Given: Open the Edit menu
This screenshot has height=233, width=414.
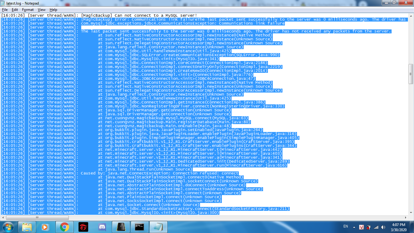Looking at the screenshot, I should coord(15,10).
